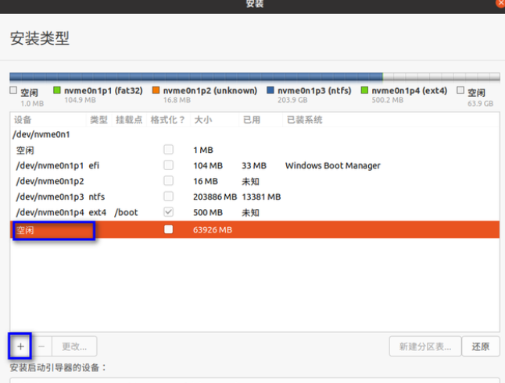Screen dimensions: 505x383
Task: Click the 新建分区表... button
Action: click(423, 346)
